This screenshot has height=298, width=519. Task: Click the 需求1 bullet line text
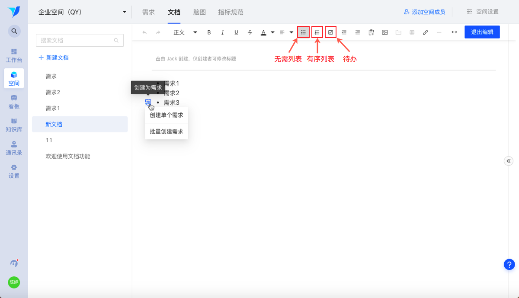point(171,83)
